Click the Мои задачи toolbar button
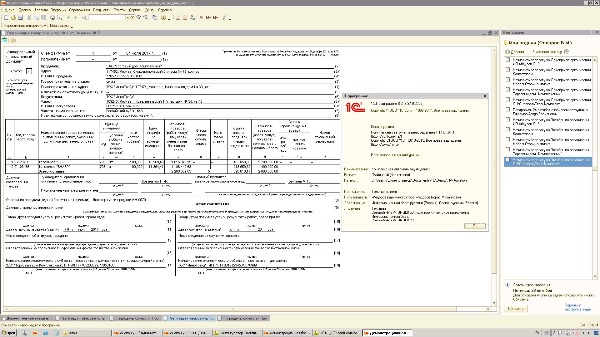The image size is (600, 337). point(59,26)
